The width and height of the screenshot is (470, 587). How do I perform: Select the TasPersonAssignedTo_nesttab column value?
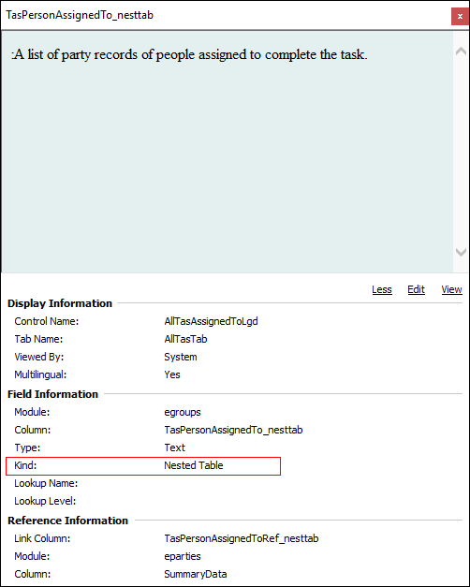click(233, 430)
